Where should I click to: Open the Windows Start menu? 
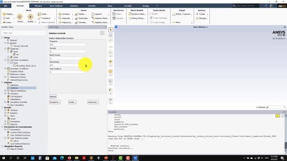coord(4,158)
